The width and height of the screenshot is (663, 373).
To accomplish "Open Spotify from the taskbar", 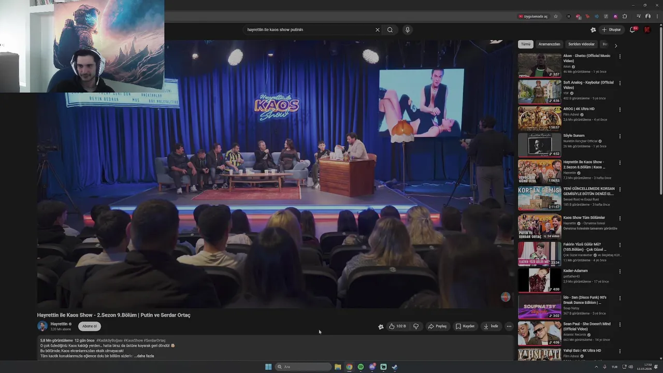I will tap(361, 367).
